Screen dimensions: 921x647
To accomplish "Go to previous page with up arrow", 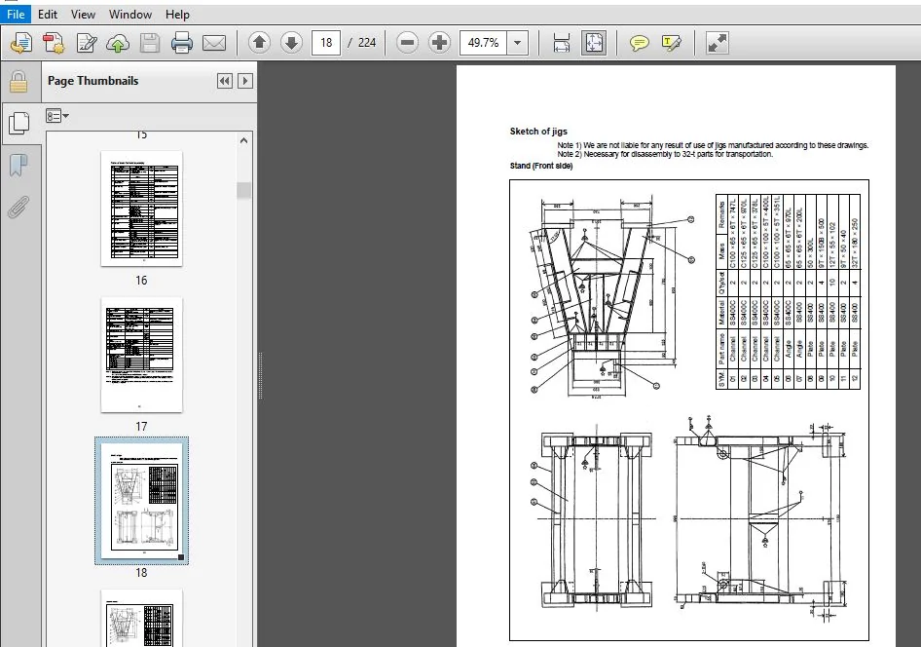I will tap(259, 42).
